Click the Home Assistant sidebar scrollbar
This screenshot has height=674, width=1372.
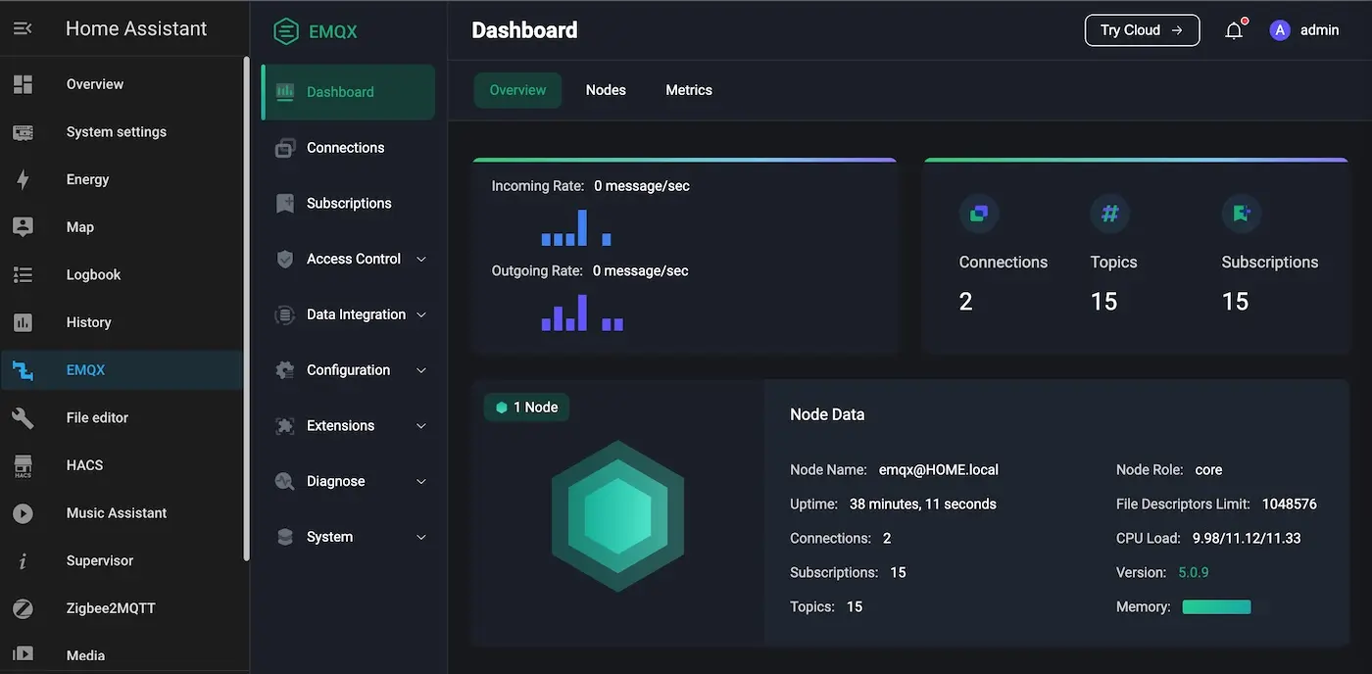pyautogui.click(x=246, y=310)
